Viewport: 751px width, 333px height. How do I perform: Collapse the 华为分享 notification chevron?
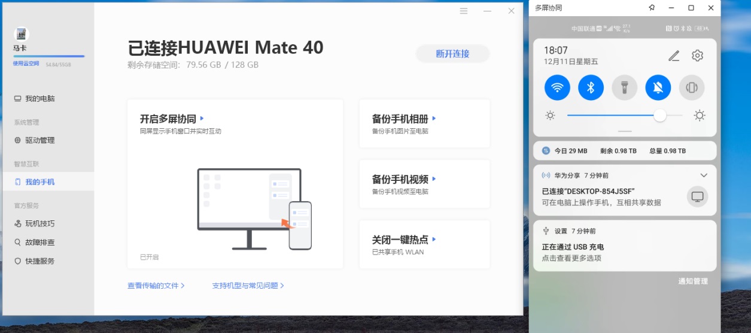[704, 175]
